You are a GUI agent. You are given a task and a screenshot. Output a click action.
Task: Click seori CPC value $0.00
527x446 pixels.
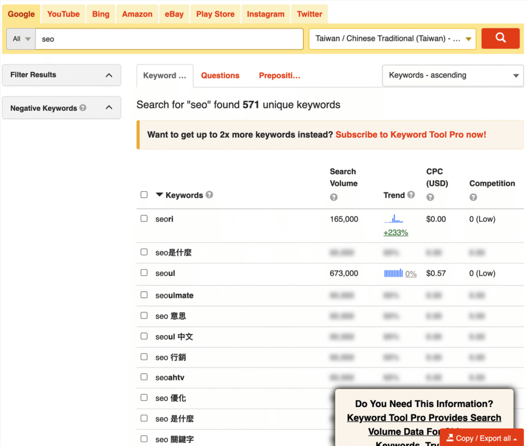click(436, 219)
